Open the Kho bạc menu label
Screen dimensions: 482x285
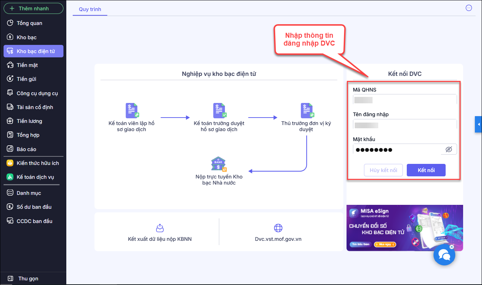[x=27, y=37]
